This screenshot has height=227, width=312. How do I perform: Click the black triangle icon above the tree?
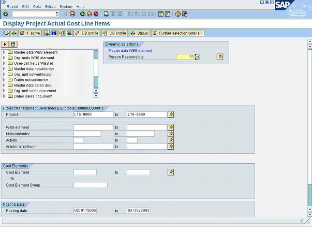coord(5,44)
